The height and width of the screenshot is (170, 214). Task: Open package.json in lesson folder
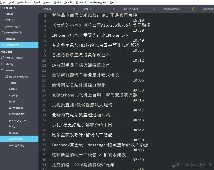[x=17, y=120]
